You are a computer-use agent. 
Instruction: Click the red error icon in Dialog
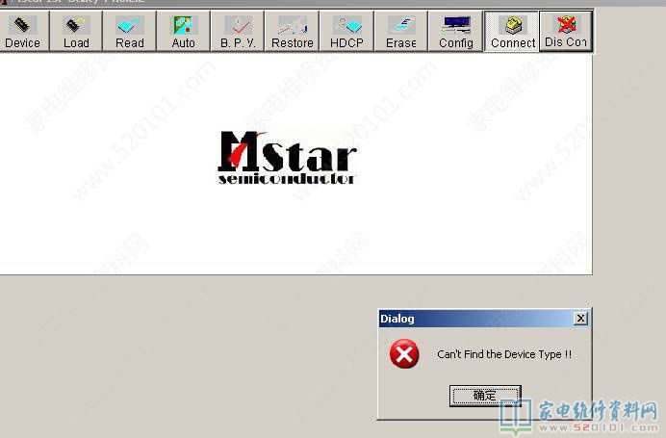tap(404, 354)
